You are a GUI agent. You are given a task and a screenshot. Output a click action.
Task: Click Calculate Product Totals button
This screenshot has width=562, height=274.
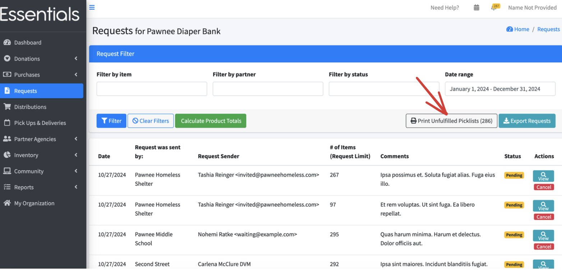point(211,121)
